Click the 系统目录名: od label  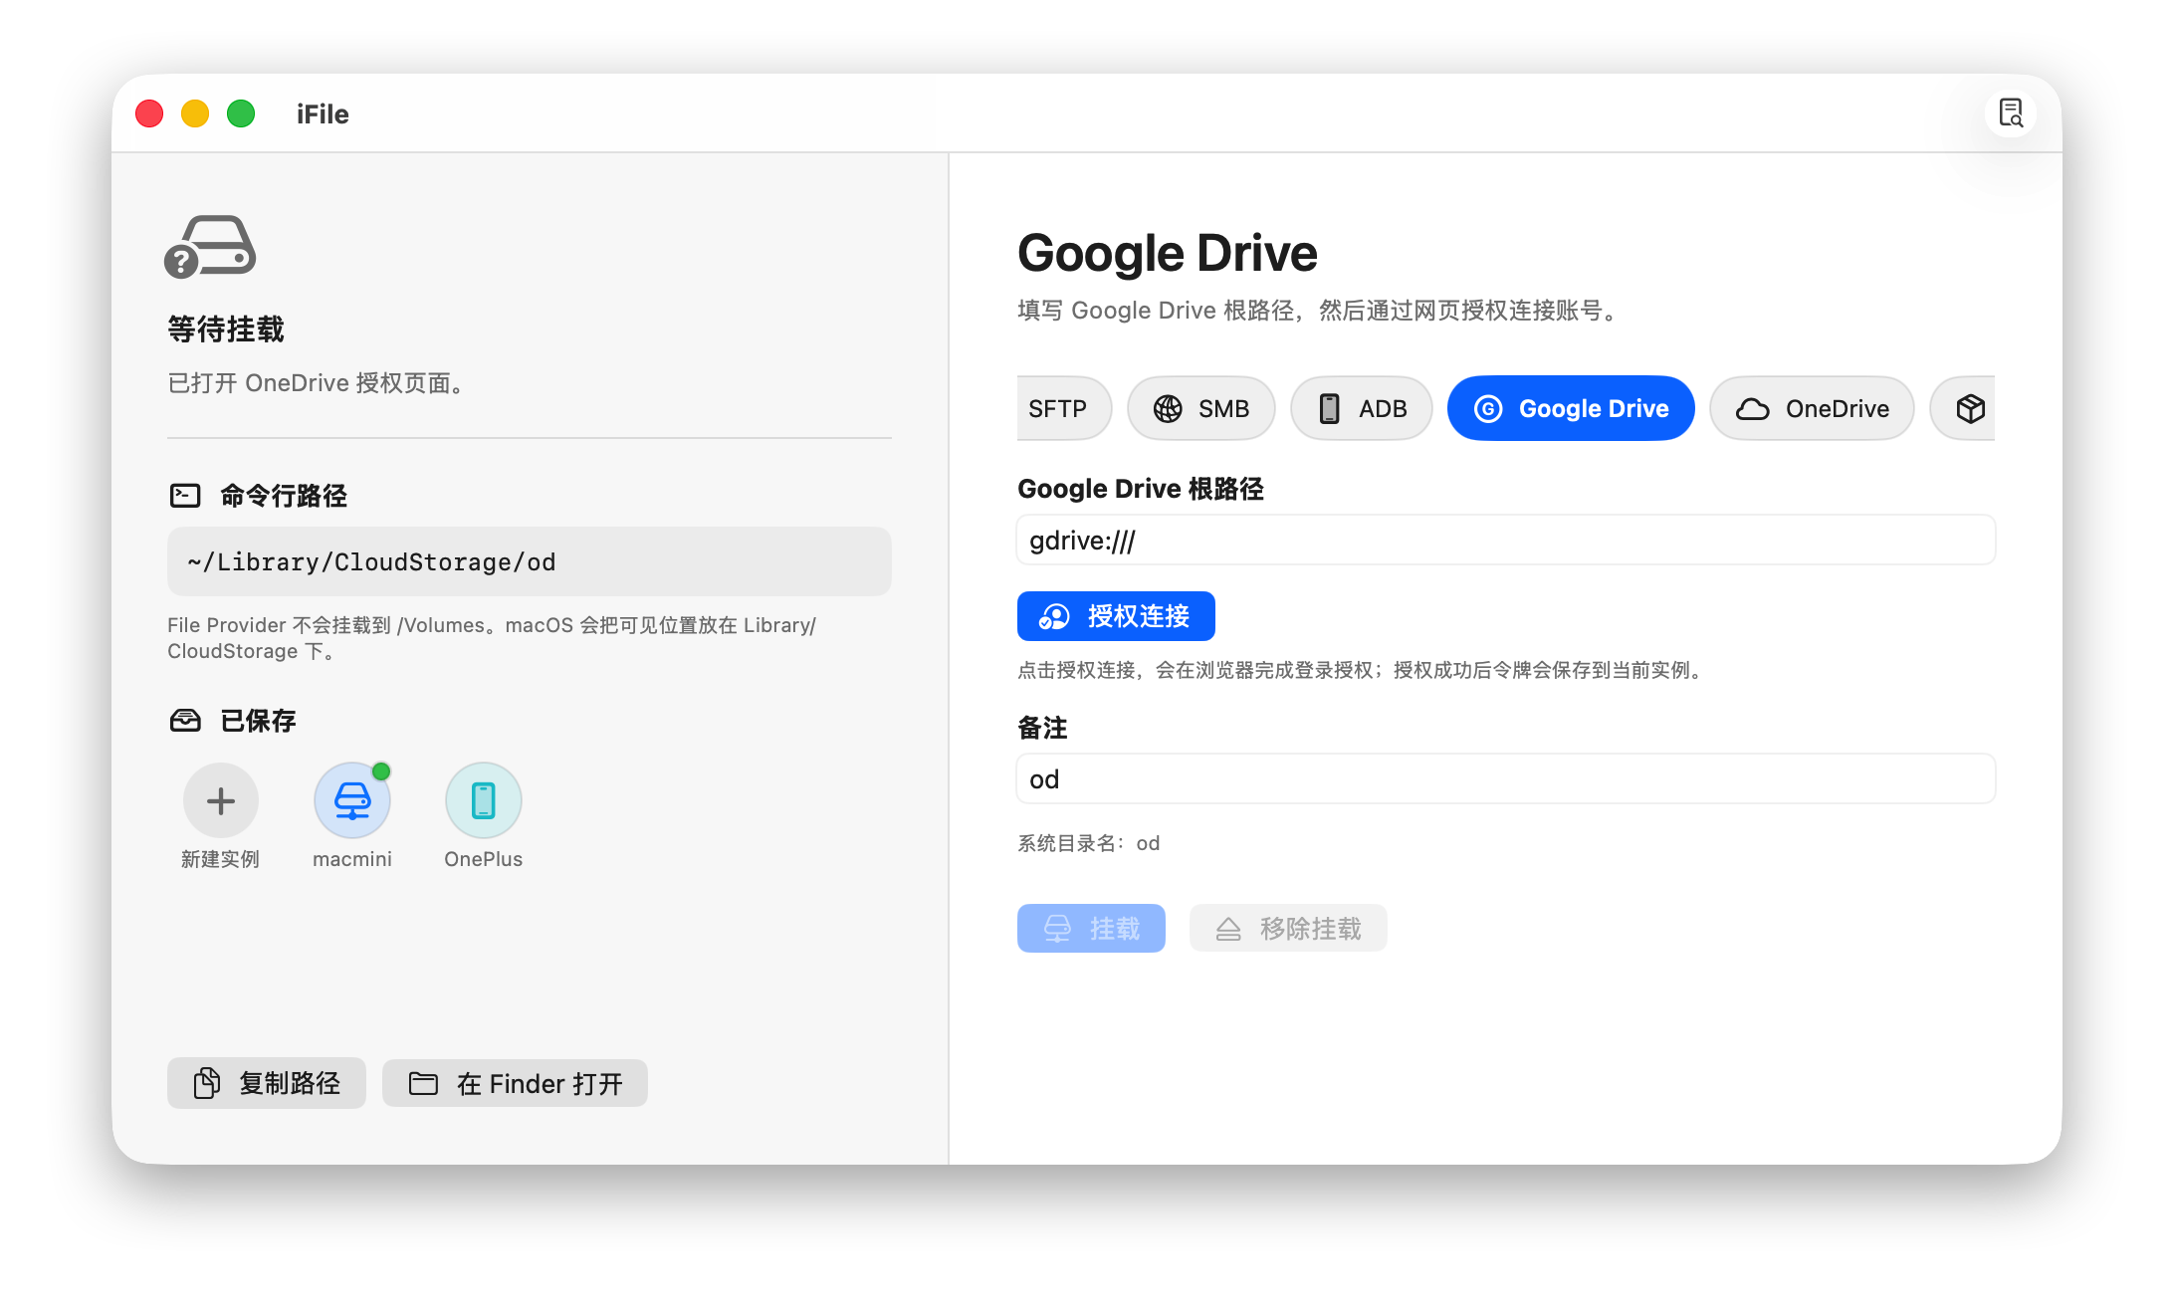(1088, 843)
